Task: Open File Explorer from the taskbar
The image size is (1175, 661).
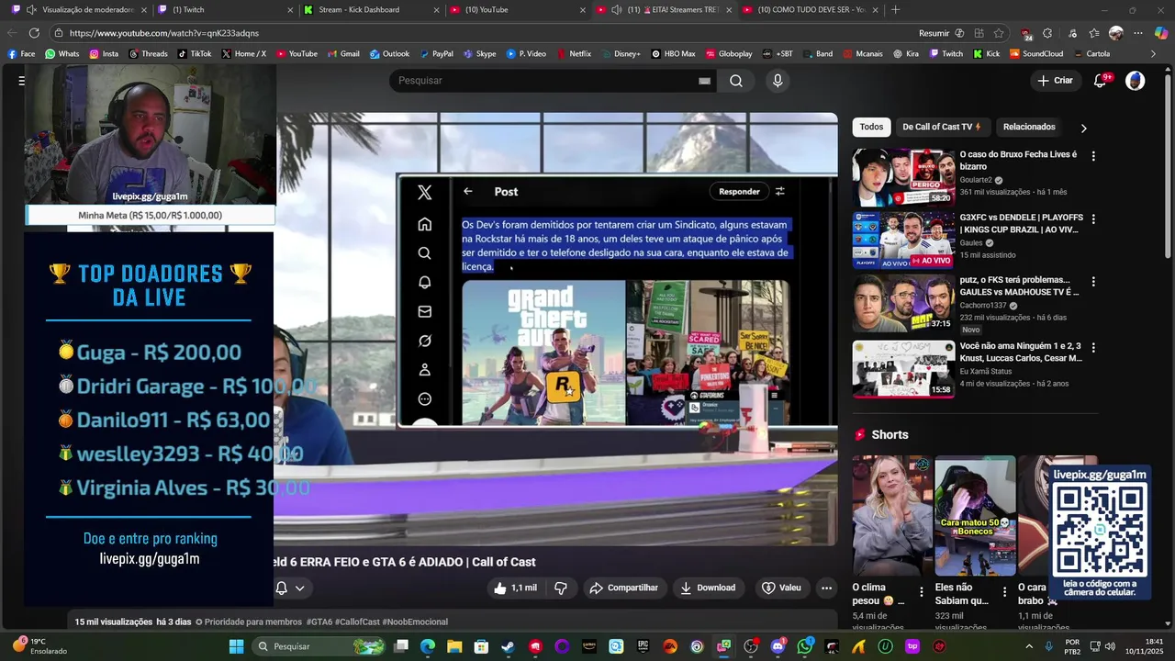Action: coord(454,646)
